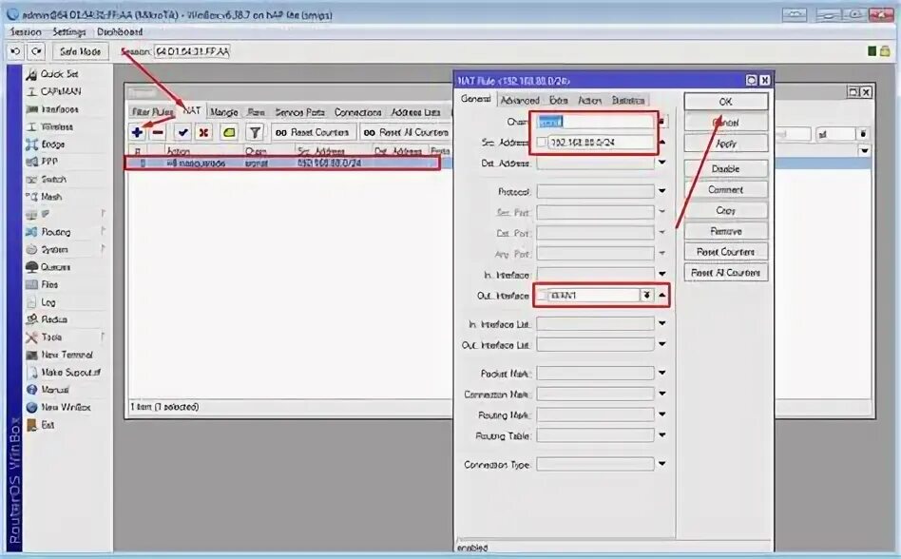Click the red X Disable rule icon
The height and width of the screenshot is (559, 901).
pos(203,133)
